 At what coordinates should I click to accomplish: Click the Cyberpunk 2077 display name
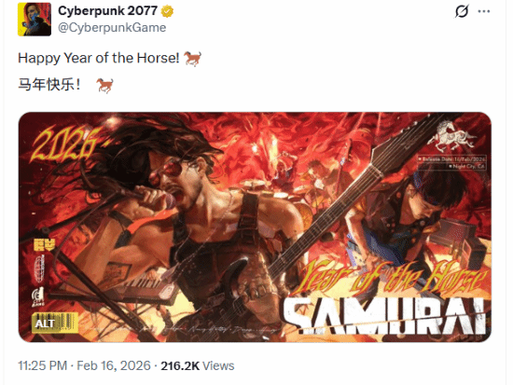click(x=107, y=11)
